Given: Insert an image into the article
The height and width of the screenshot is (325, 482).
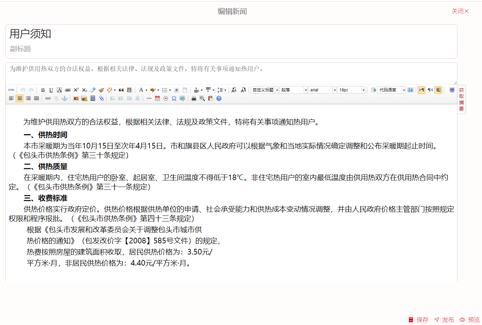Looking at the screenshot, I should [76, 98].
